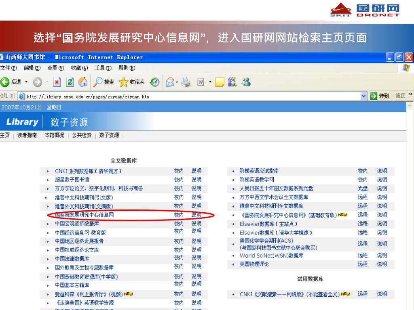The width and height of the screenshot is (414, 310).
Task: Click Edit with Word icon
Action: [x=201, y=82]
